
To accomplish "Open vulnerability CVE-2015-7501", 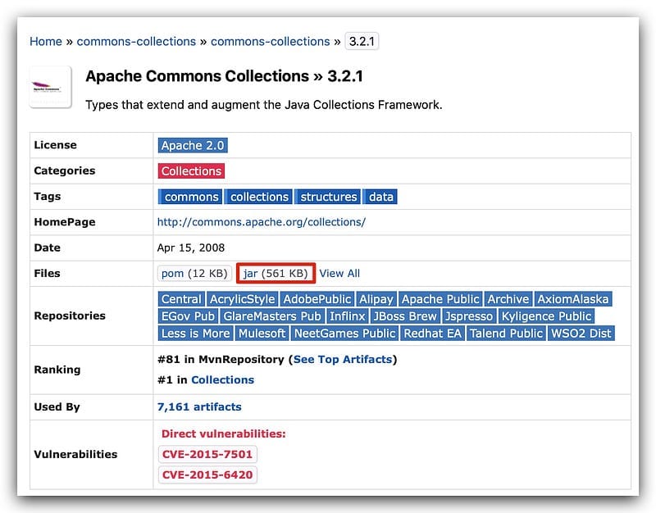I will click(207, 455).
